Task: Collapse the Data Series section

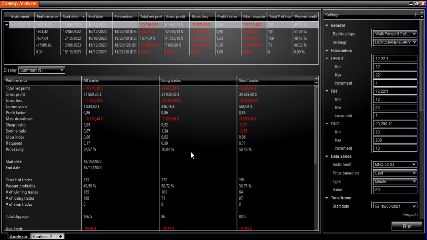Action: pos(327,156)
